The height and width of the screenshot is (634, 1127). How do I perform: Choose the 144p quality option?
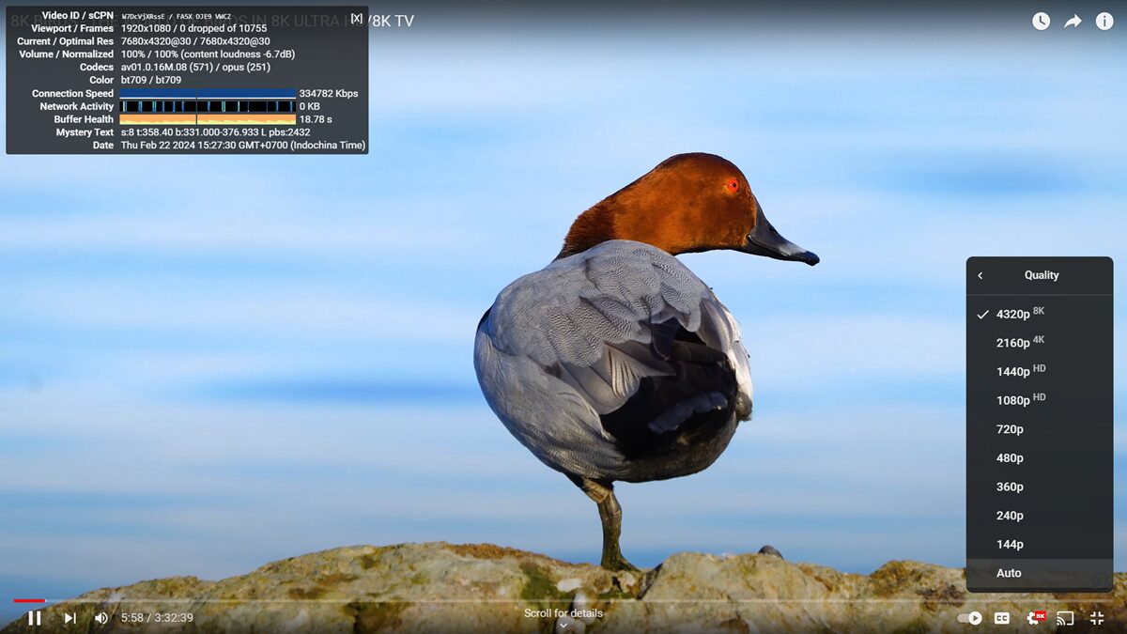click(x=1040, y=545)
